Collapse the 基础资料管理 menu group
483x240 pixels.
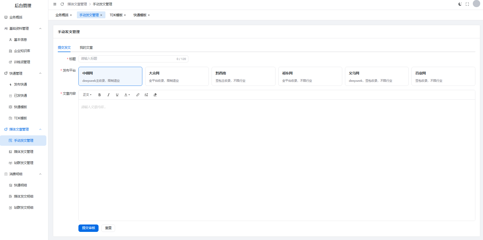pyautogui.click(x=40, y=28)
